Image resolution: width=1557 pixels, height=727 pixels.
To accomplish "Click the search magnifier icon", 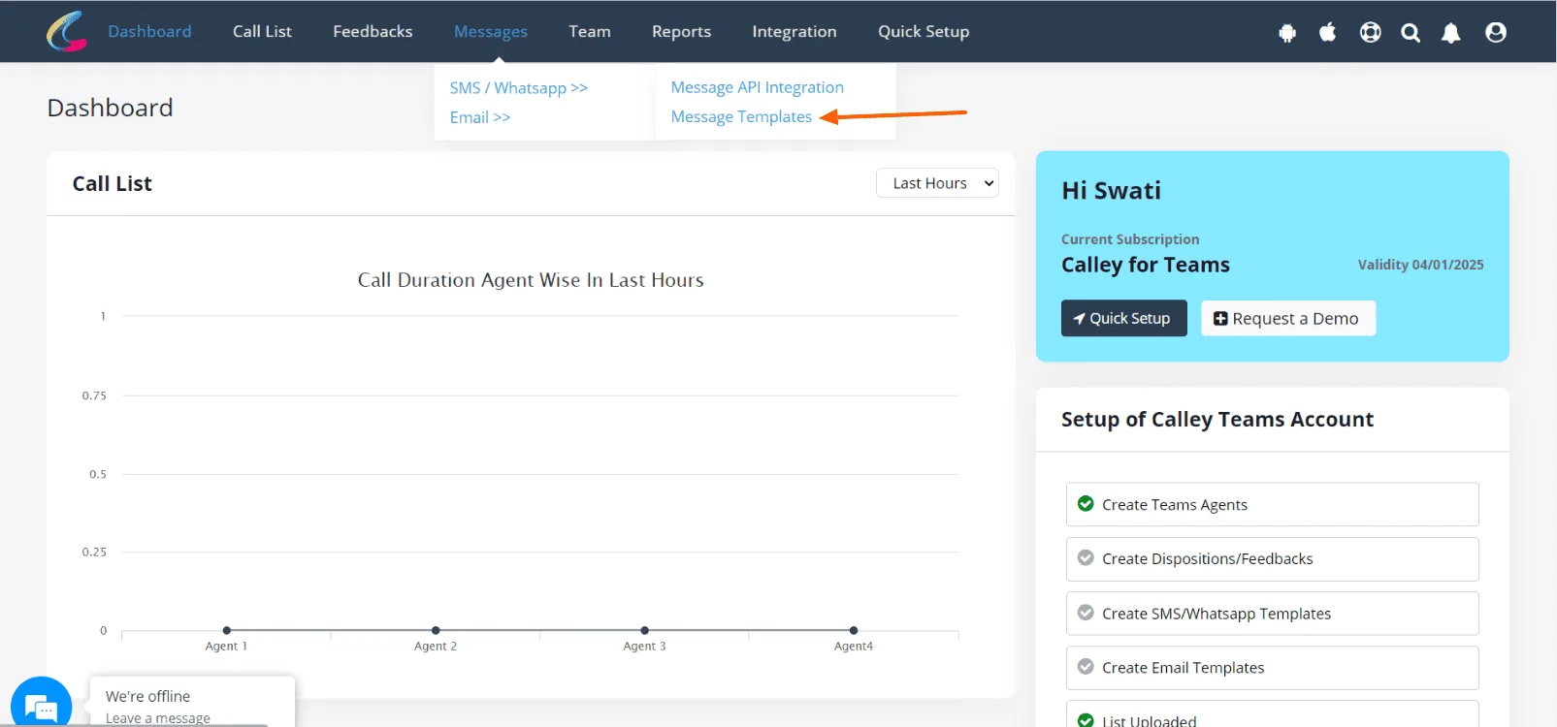I will [1411, 33].
